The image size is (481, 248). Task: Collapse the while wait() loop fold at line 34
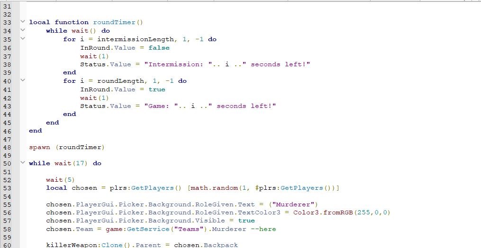pos(22,30)
